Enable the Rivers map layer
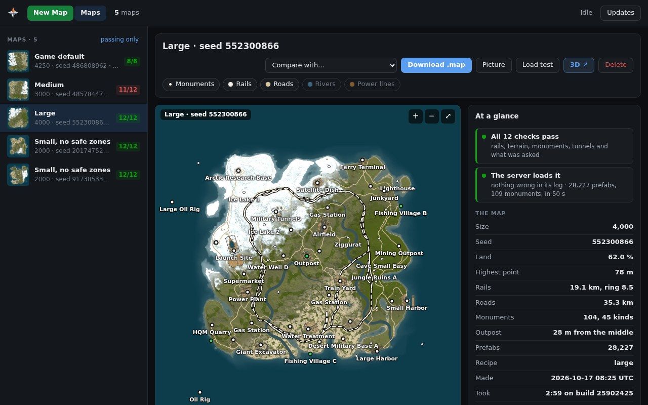Viewport: 648px width, 405px height. tap(321, 84)
